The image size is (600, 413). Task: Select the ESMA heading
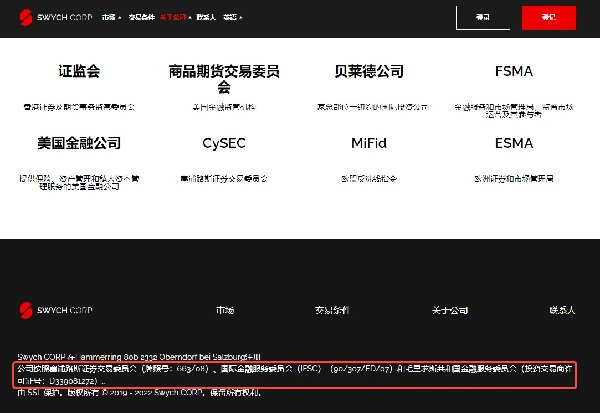[x=514, y=143]
